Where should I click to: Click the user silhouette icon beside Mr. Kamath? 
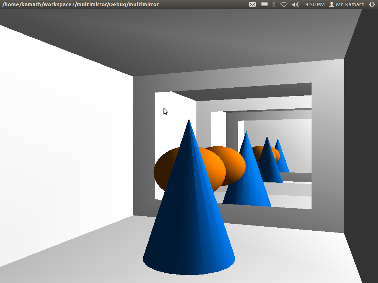(331, 4)
